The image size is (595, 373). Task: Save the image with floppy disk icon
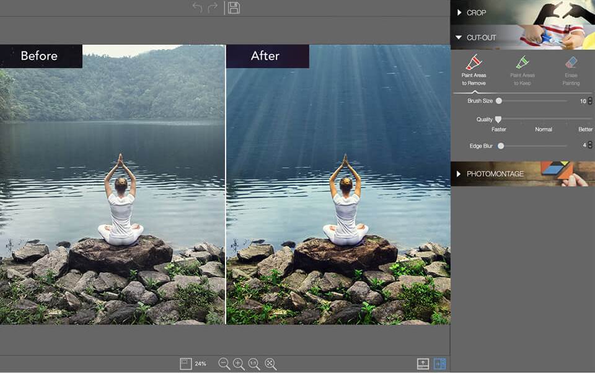tap(234, 7)
